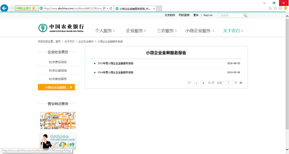Click the scrollbar down arrow
Image resolution: width=289 pixels, height=154 pixels.
[x=287, y=149]
